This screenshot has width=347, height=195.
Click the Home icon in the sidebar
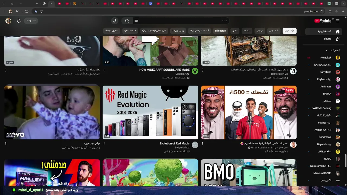tap(338, 31)
